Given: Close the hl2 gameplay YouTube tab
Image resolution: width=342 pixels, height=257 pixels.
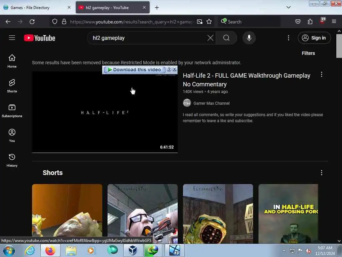Looking at the screenshot, I should 144,7.
